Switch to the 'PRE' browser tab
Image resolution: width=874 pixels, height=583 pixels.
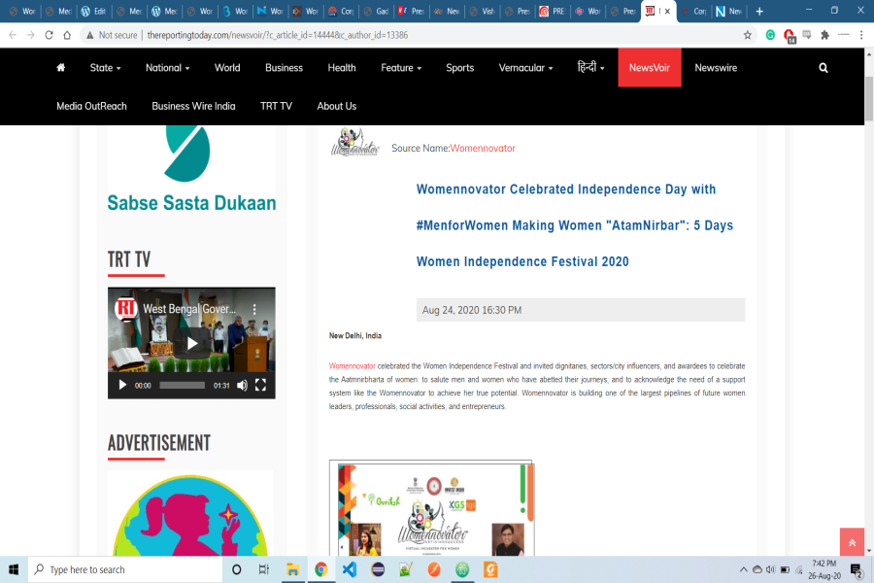click(x=552, y=11)
